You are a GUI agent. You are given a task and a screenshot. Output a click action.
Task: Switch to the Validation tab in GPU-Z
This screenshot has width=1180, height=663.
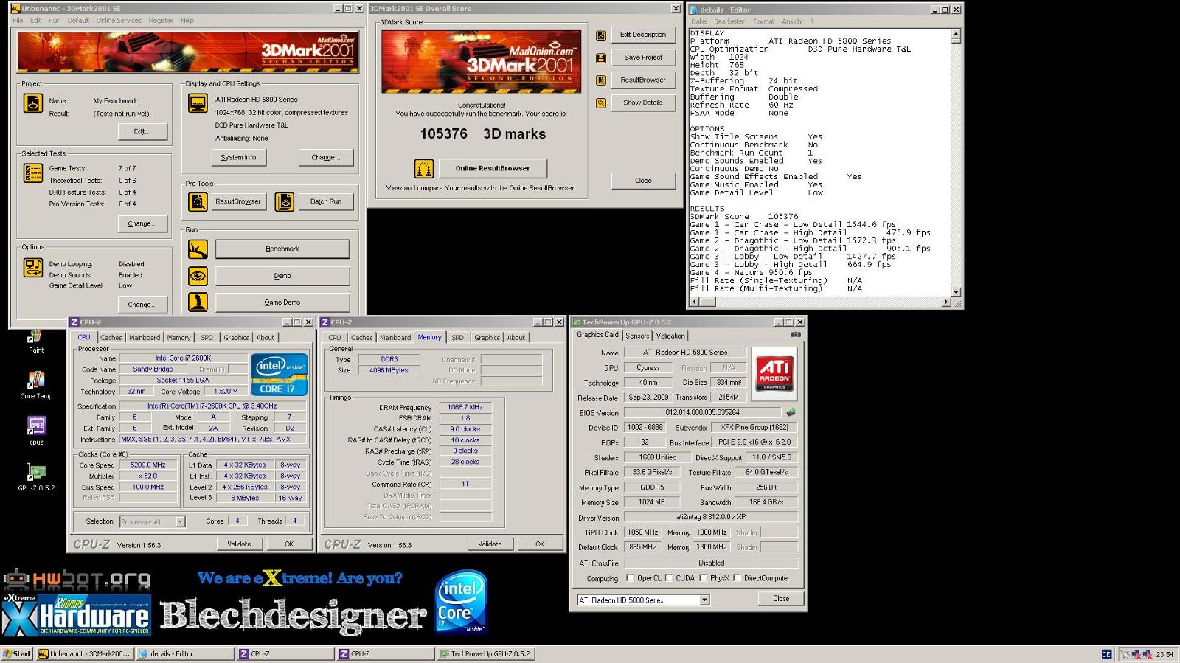tap(670, 336)
